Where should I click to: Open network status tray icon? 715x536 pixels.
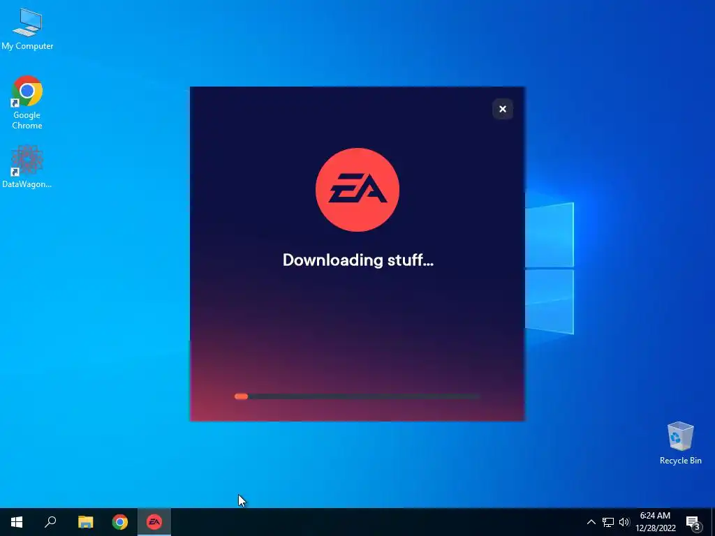click(608, 522)
